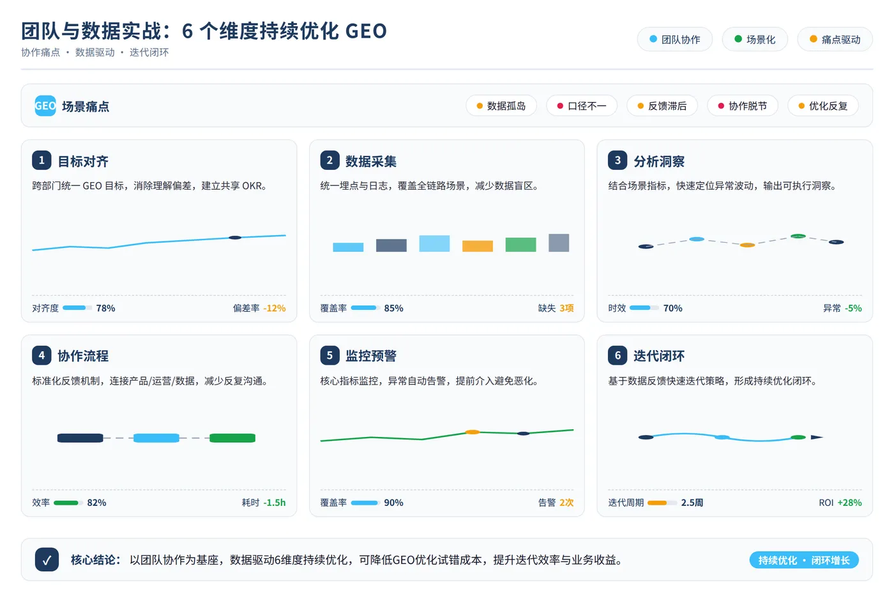Screen dimensions: 894x596
Task: Select the 反馈滞后 pain-point tag
Action: pos(662,106)
